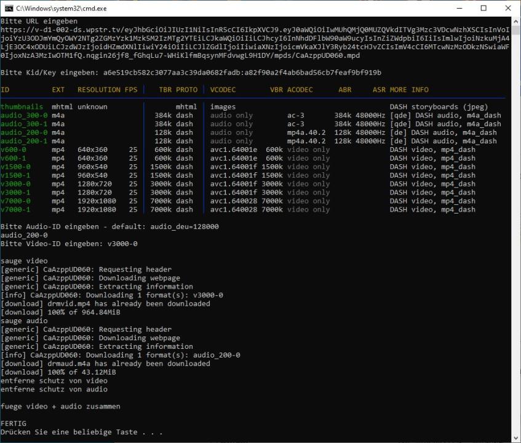This screenshot has height=443, width=521.
Task: Click the 'RESOLUTION' column header
Action: (x=99, y=90)
